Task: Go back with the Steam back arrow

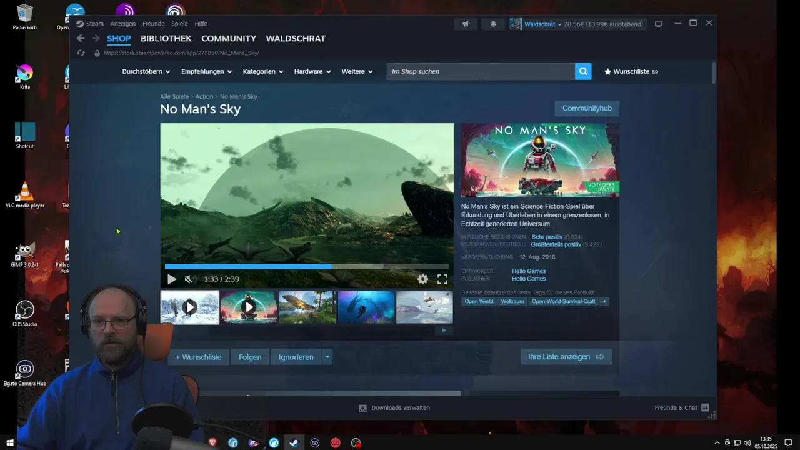Action: click(x=81, y=38)
